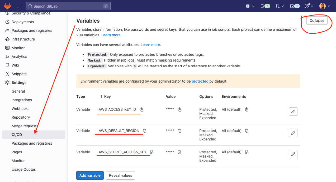Select CI/CD in Settings sidebar
Viewport: 336px width, 182px height.
pyautogui.click(x=17, y=135)
